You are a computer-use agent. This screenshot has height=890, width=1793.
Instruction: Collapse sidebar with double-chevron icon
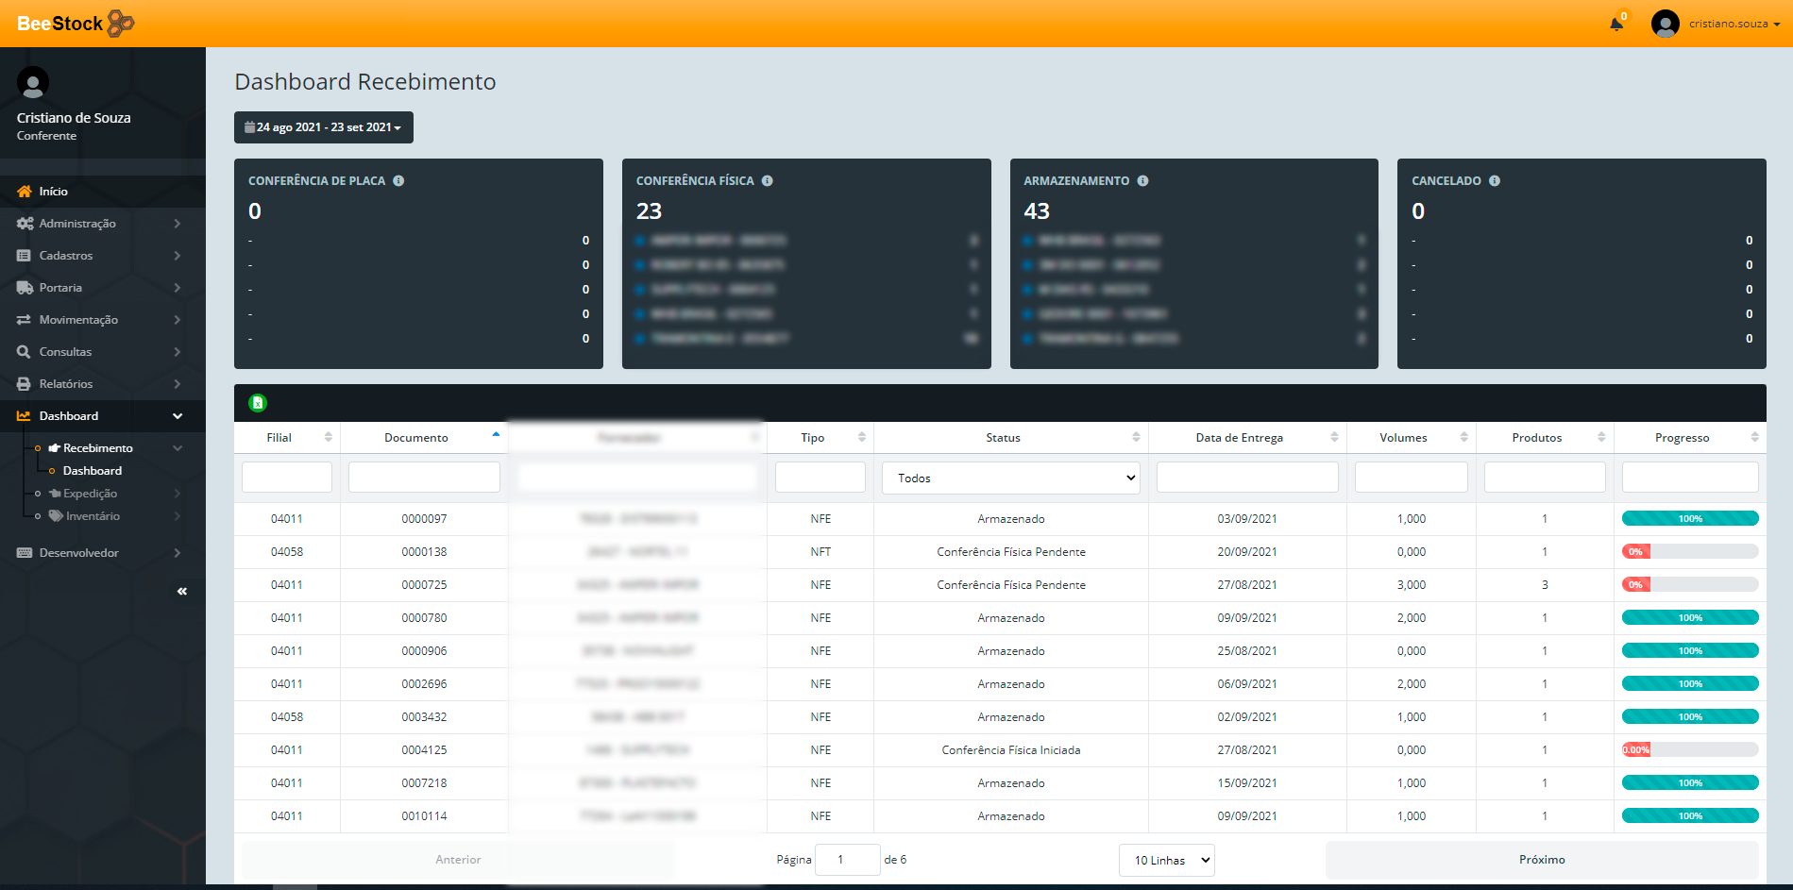coord(182,592)
